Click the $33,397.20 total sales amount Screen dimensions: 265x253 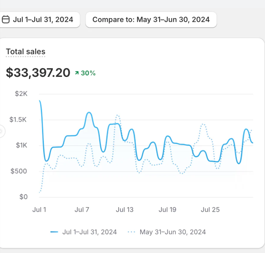tap(38, 73)
